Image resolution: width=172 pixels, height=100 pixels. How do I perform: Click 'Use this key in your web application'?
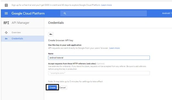(65, 45)
